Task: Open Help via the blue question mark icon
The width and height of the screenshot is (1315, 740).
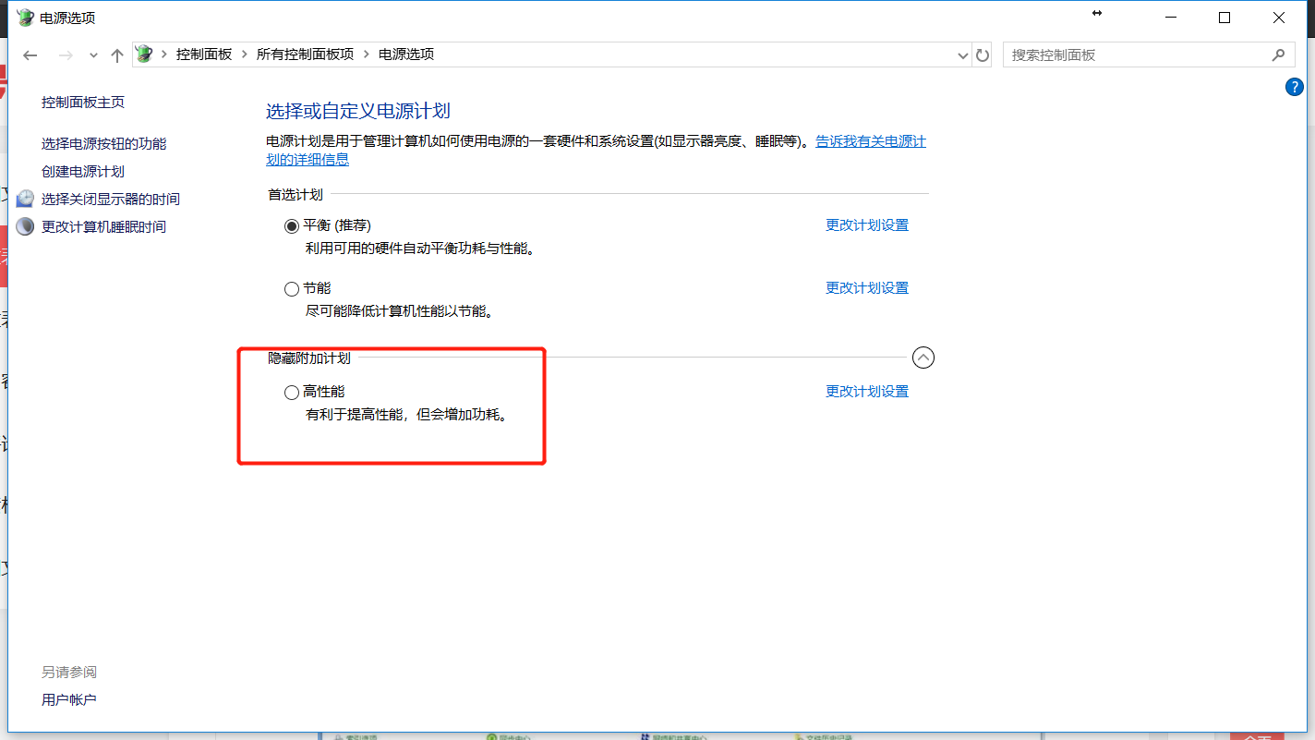Action: pos(1294,87)
